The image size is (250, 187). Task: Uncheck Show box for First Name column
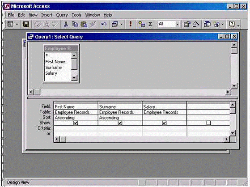pyautogui.click(x=76, y=123)
